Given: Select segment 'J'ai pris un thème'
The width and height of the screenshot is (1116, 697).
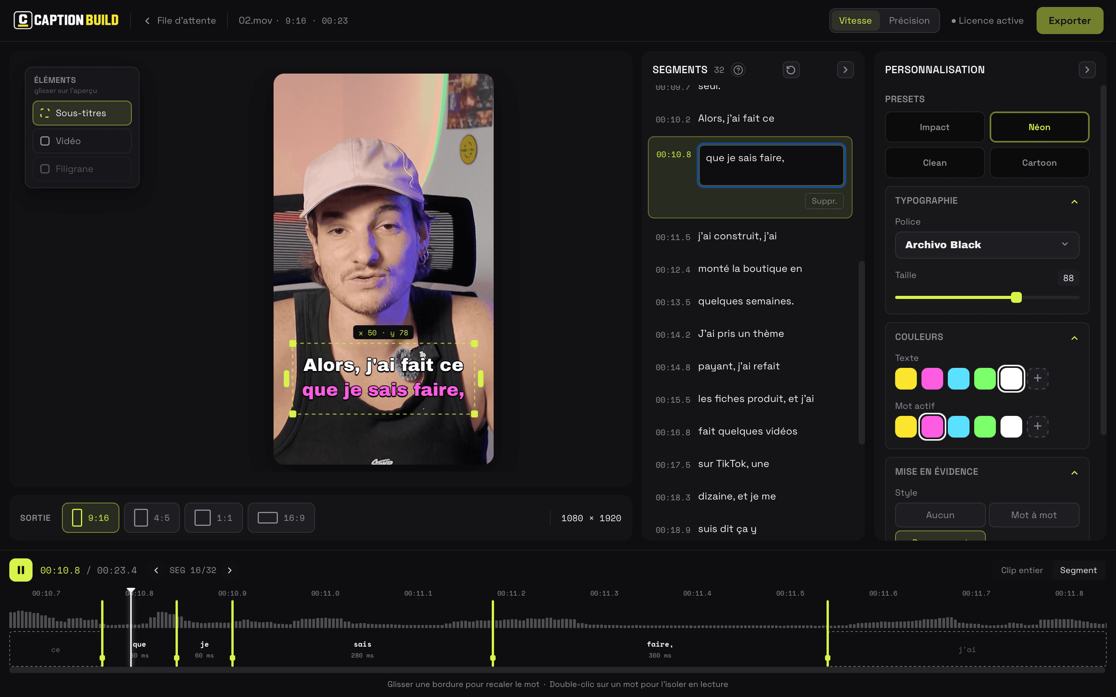Looking at the screenshot, I should (x=750, y=334).
